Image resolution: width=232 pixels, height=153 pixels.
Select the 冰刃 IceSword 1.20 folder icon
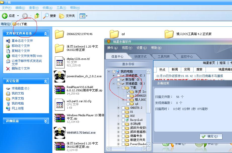tap(59, 48)
